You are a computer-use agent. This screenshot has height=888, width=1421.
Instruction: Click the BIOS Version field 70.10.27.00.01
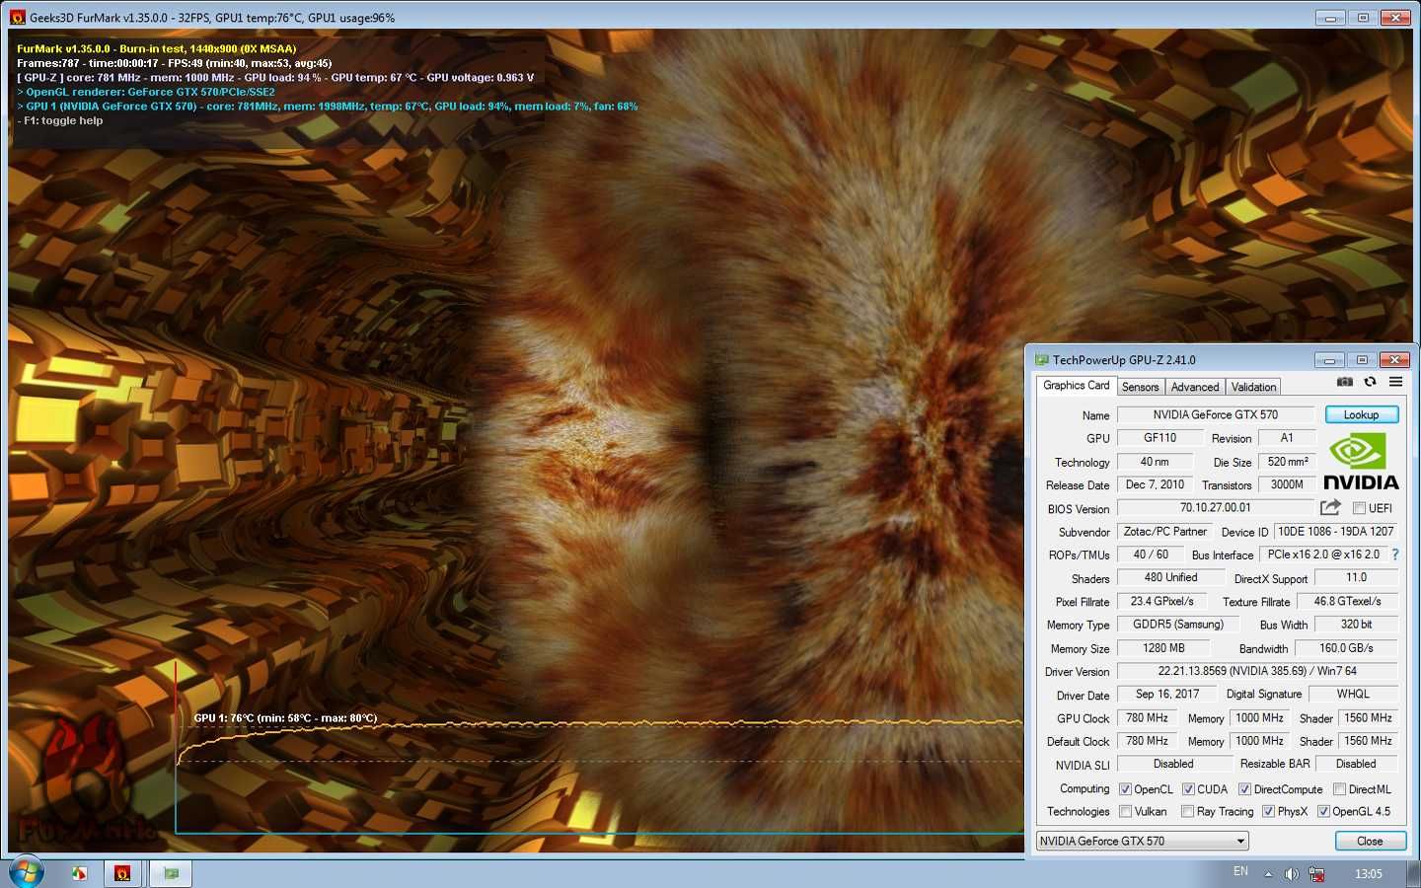(x=1216, y=508)
